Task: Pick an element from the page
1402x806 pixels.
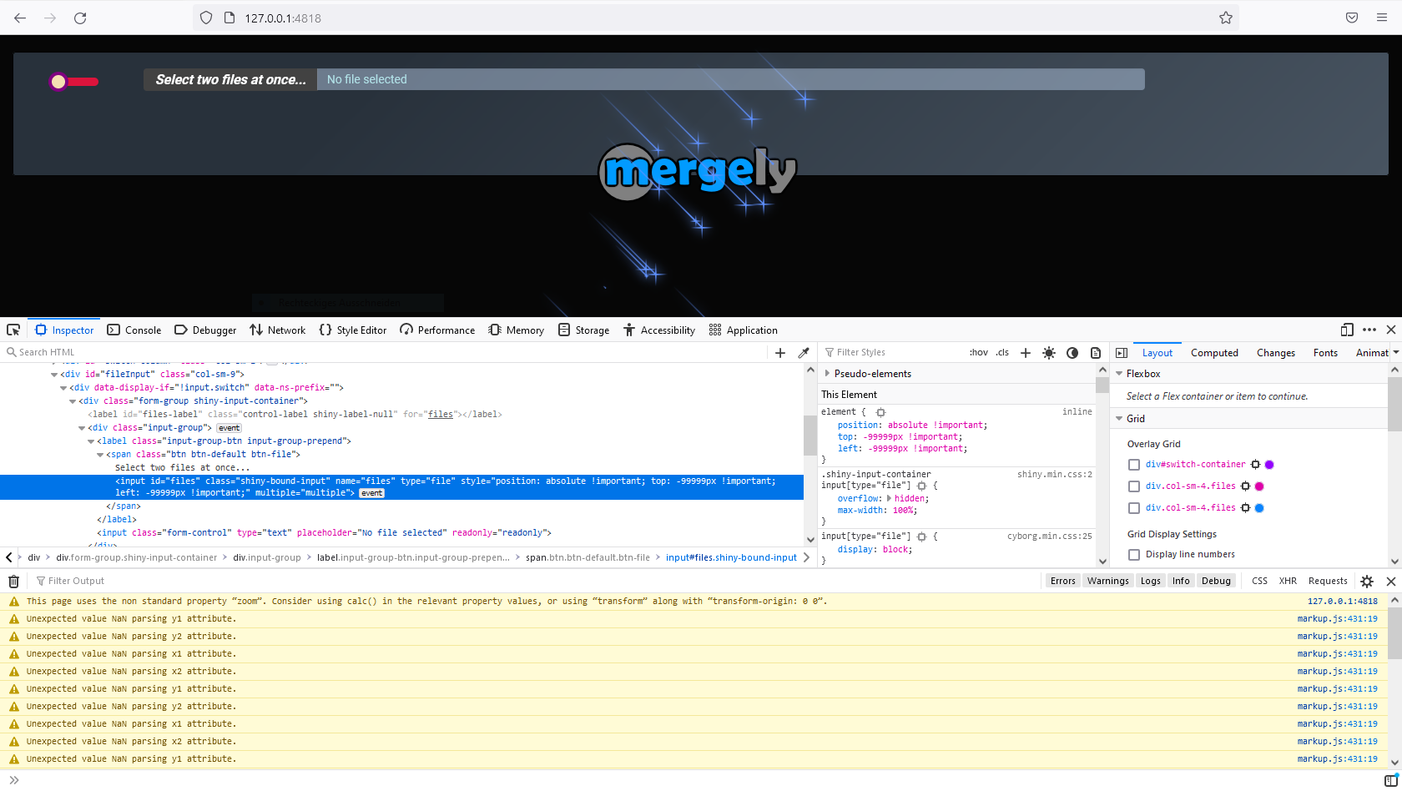Action: click(x=13, y=330)
